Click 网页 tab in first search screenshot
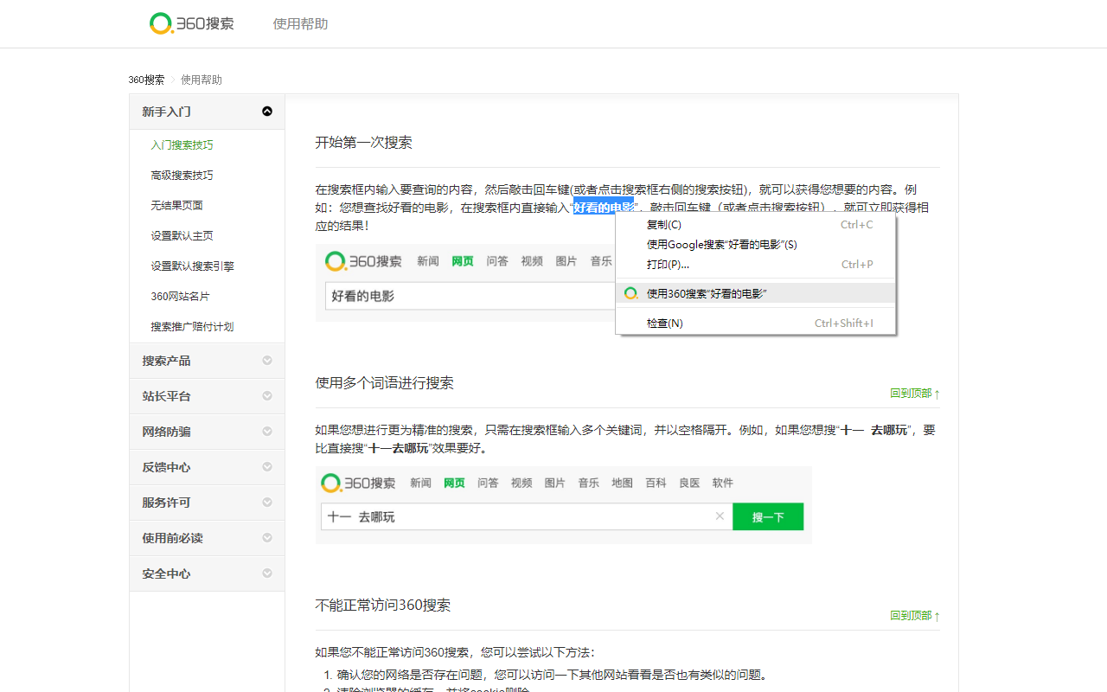 [x=463, y=261]
